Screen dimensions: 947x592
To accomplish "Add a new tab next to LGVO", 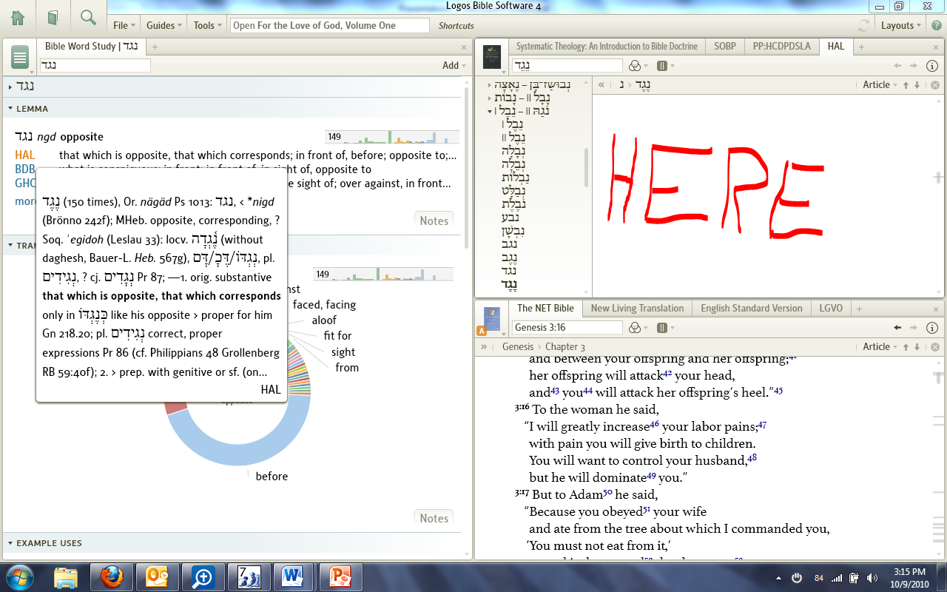I will tap(859, 309).
